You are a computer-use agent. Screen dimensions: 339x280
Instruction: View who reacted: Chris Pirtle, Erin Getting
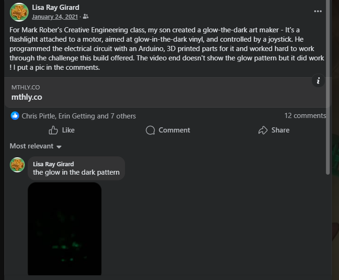point(78,116)
